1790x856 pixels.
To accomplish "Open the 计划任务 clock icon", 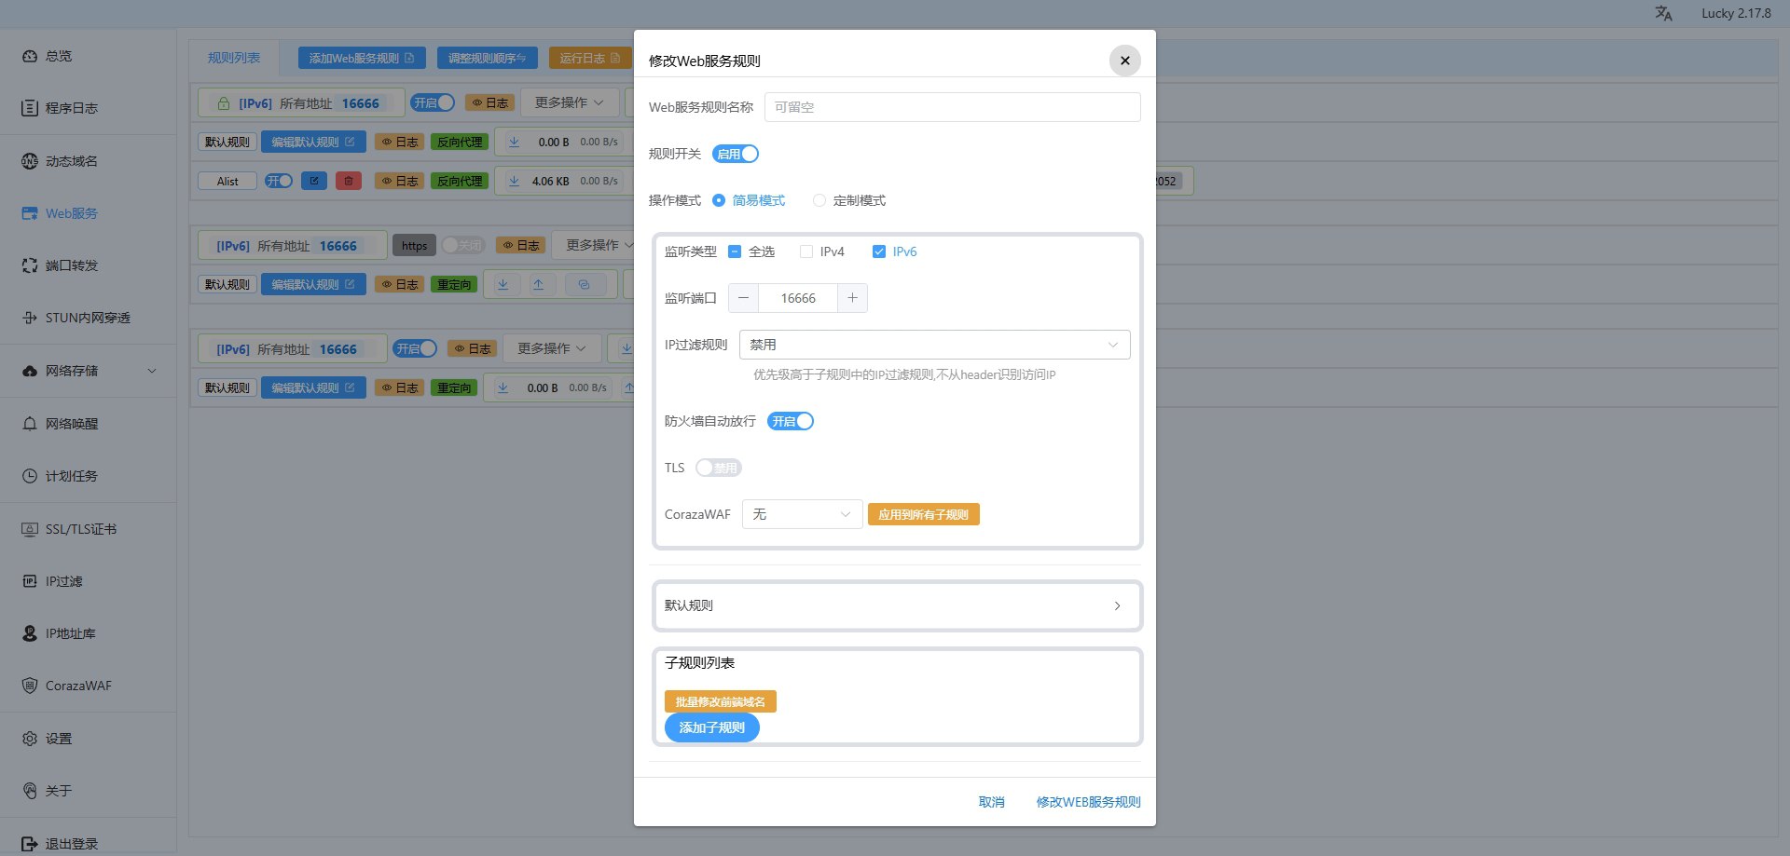I will point(30,476).
